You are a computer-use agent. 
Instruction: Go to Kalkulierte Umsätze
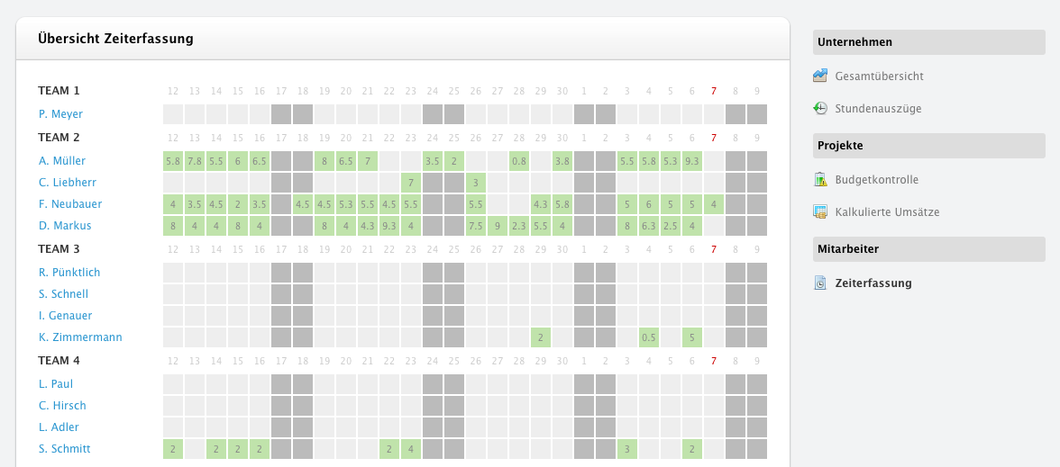[x=887, y=212]
